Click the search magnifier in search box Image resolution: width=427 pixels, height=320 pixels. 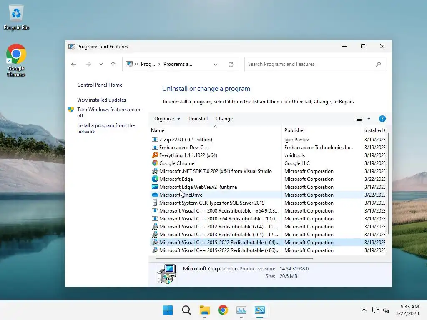[x=378, y=64]
